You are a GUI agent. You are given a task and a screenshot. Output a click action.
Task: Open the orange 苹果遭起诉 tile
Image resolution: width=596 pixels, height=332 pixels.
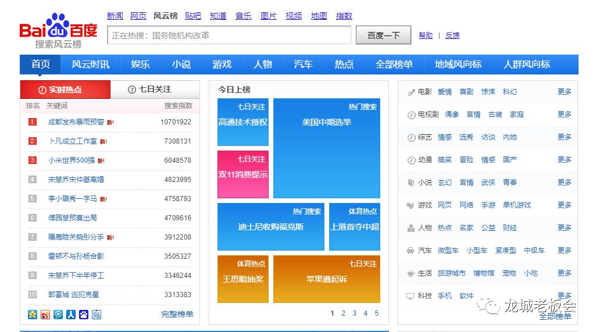coord(327,279)
